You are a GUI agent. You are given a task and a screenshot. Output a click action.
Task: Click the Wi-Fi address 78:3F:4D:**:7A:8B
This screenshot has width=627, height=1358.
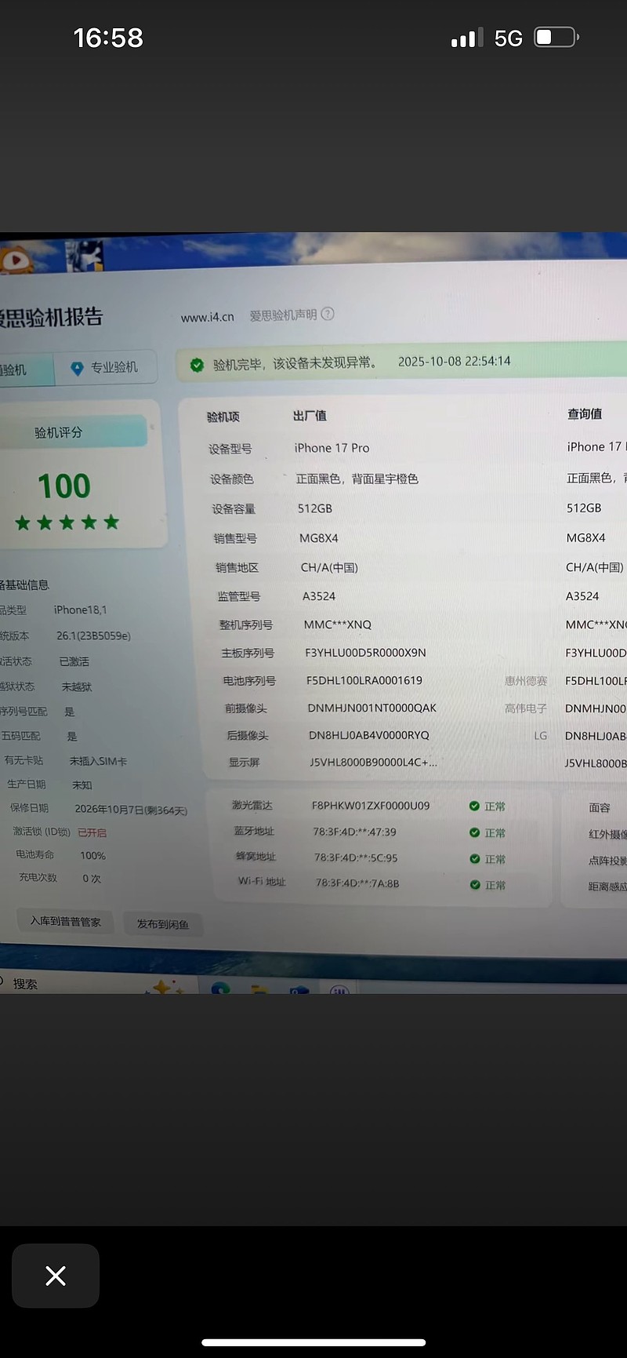tap(357, 883)
